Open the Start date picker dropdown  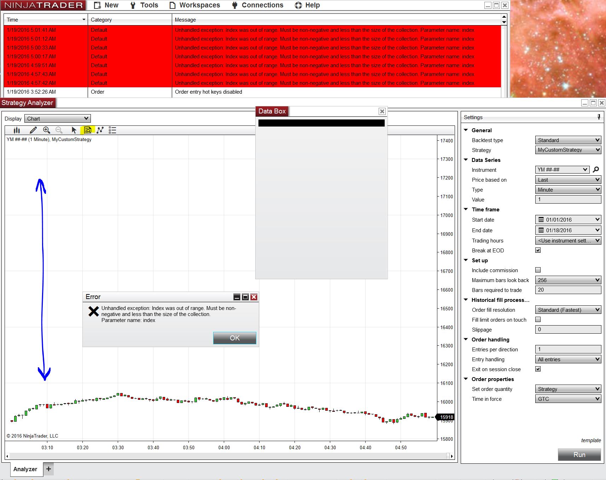coord(597,219)
